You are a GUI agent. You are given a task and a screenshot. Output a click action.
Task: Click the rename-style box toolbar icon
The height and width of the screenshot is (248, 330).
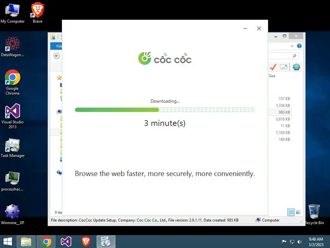pyautogui.click(x=284, y=67)
